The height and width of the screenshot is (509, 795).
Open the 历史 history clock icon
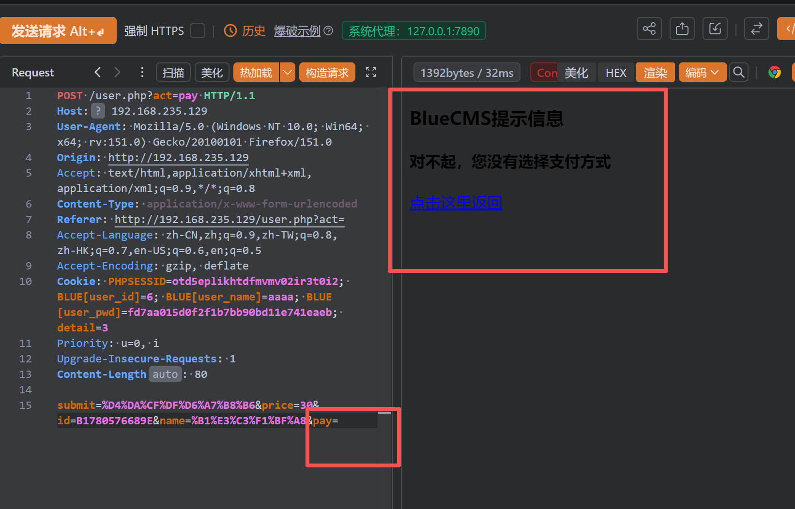point(230,31)
